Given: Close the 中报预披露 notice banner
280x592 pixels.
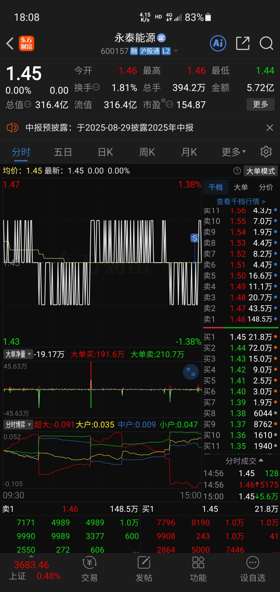Looking at the screenshot, I should point(269,127).
